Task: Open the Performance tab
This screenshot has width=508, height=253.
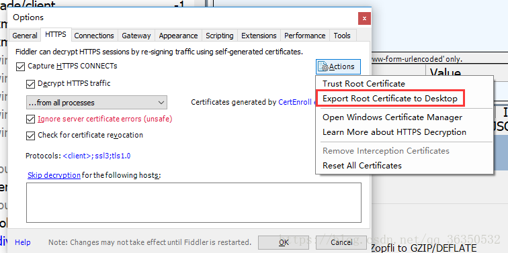Action: [x=305, y=36]
